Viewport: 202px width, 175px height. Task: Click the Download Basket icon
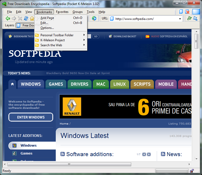coord(110,37)
